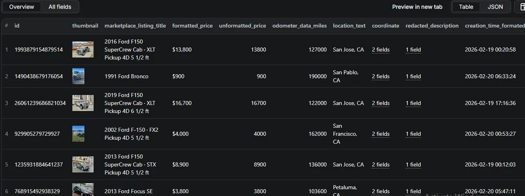525x196 pixels.
Task: Switch to JSON view
Action: (x=495, y=7)
